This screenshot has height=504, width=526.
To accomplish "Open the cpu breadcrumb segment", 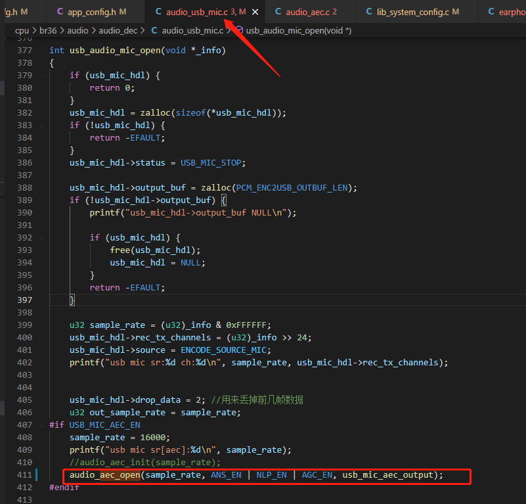I will coord(22,31).
